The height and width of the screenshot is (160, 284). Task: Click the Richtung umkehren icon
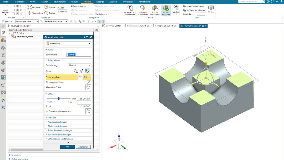pos(89,82)
